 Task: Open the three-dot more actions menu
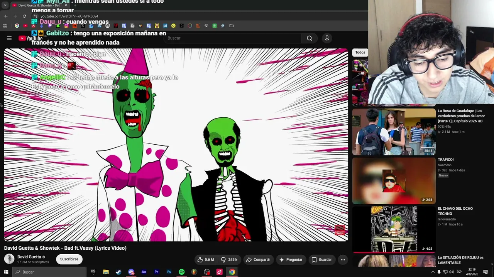343,260
